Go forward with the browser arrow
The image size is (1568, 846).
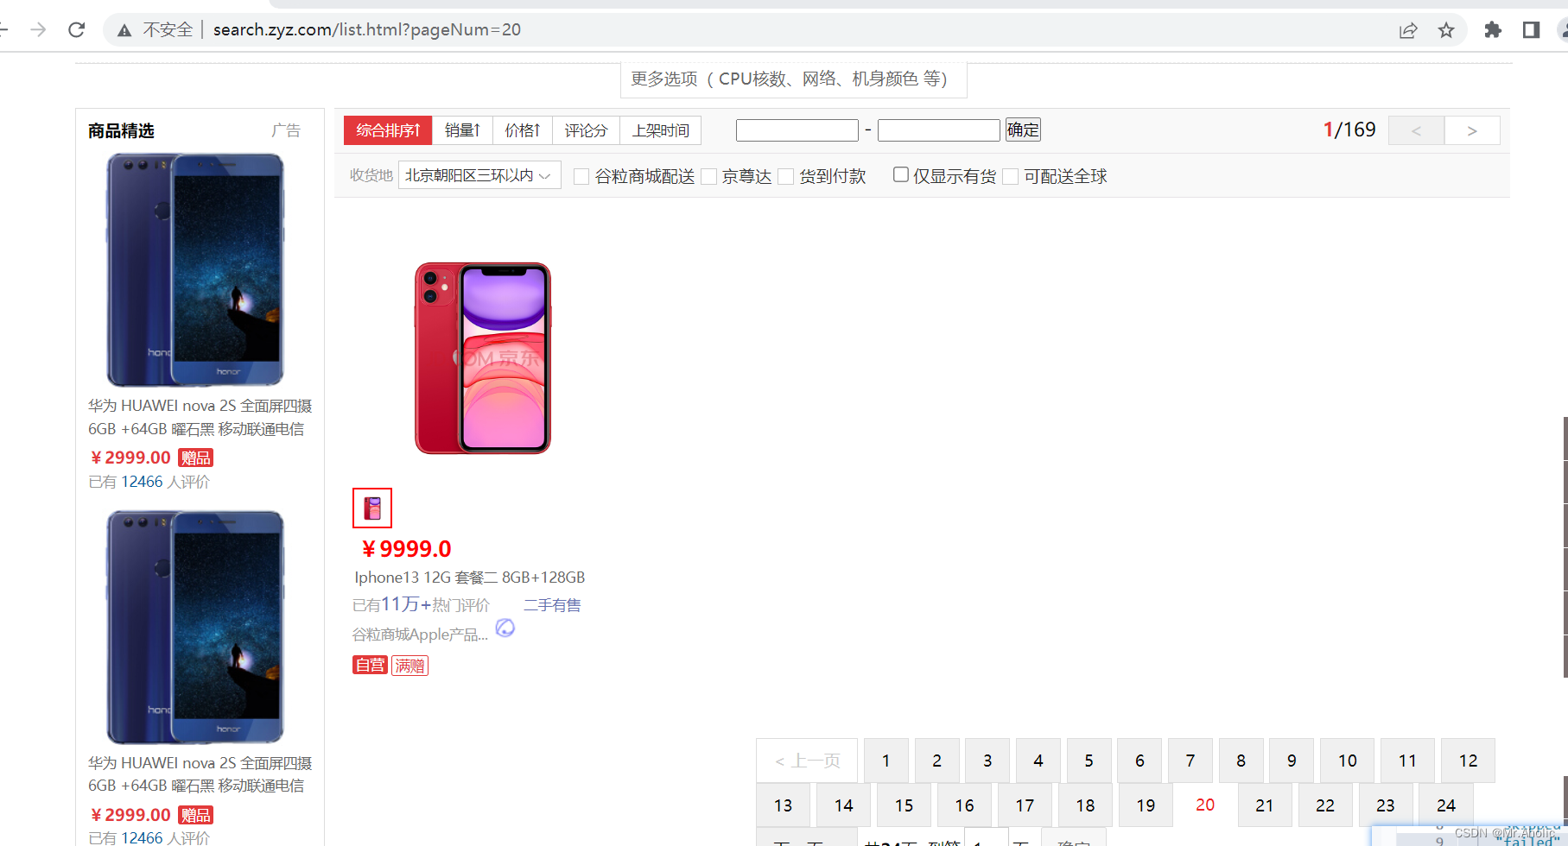(38, 30)
